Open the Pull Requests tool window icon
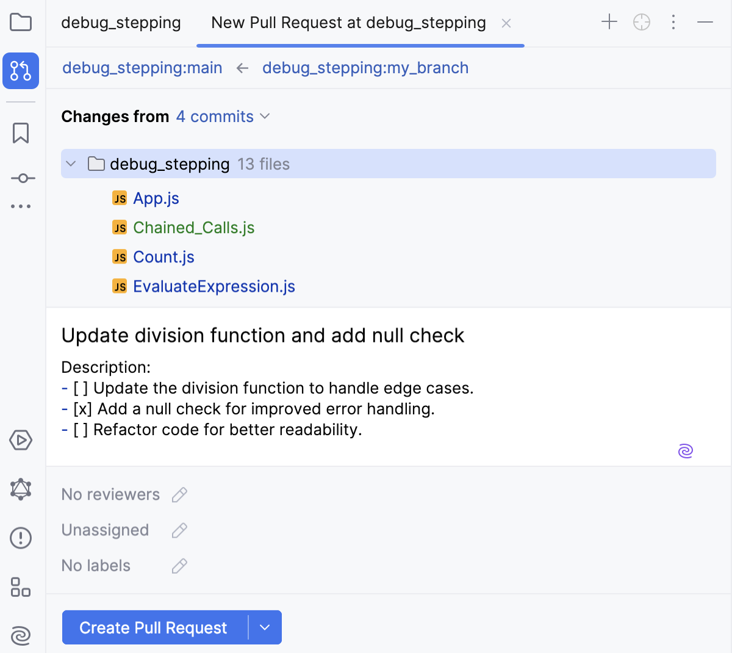The width and height of the screenshot is (732, 653). click(21, 71)
